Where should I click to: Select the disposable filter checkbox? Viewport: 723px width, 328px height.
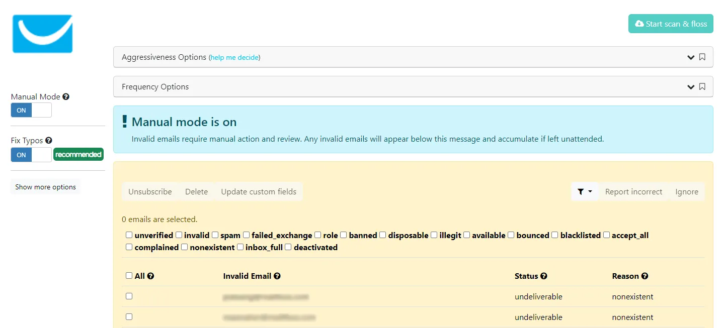click(x=382, y=235)
